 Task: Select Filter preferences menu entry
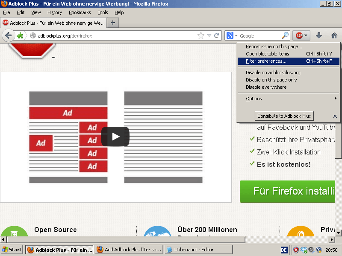[288, 61]
